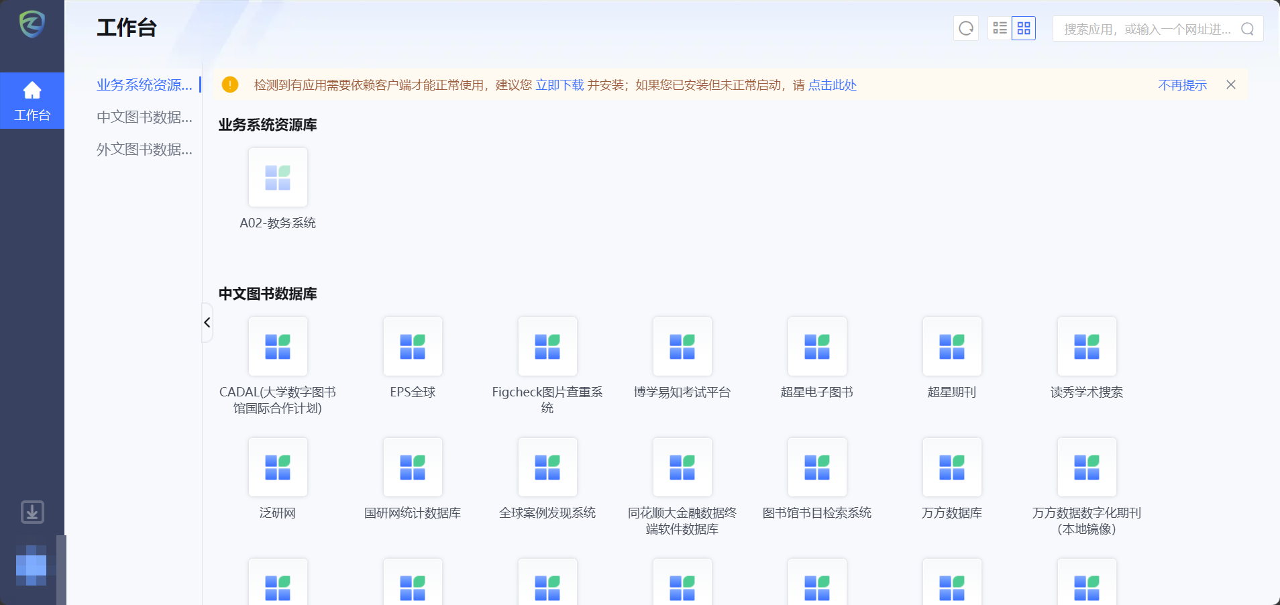Image resolution: width=1280 pixels, height=605 pixels.
Task: Open 博学易知考试平台 icon
Action: tap(682, 347)
